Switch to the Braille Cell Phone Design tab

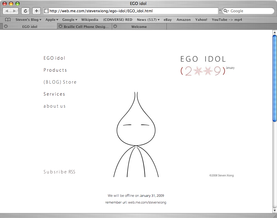coord(85,26)
